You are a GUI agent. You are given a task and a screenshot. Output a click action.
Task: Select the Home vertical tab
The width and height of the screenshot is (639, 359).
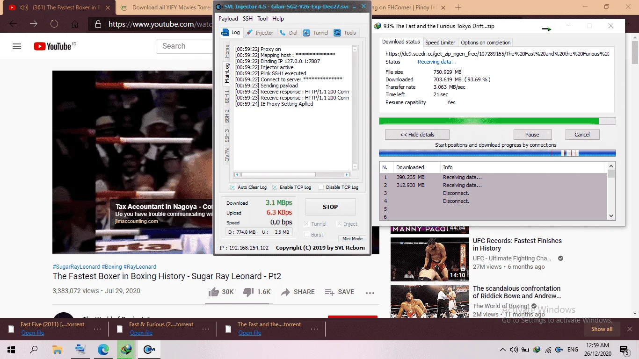tap(227, 51)
